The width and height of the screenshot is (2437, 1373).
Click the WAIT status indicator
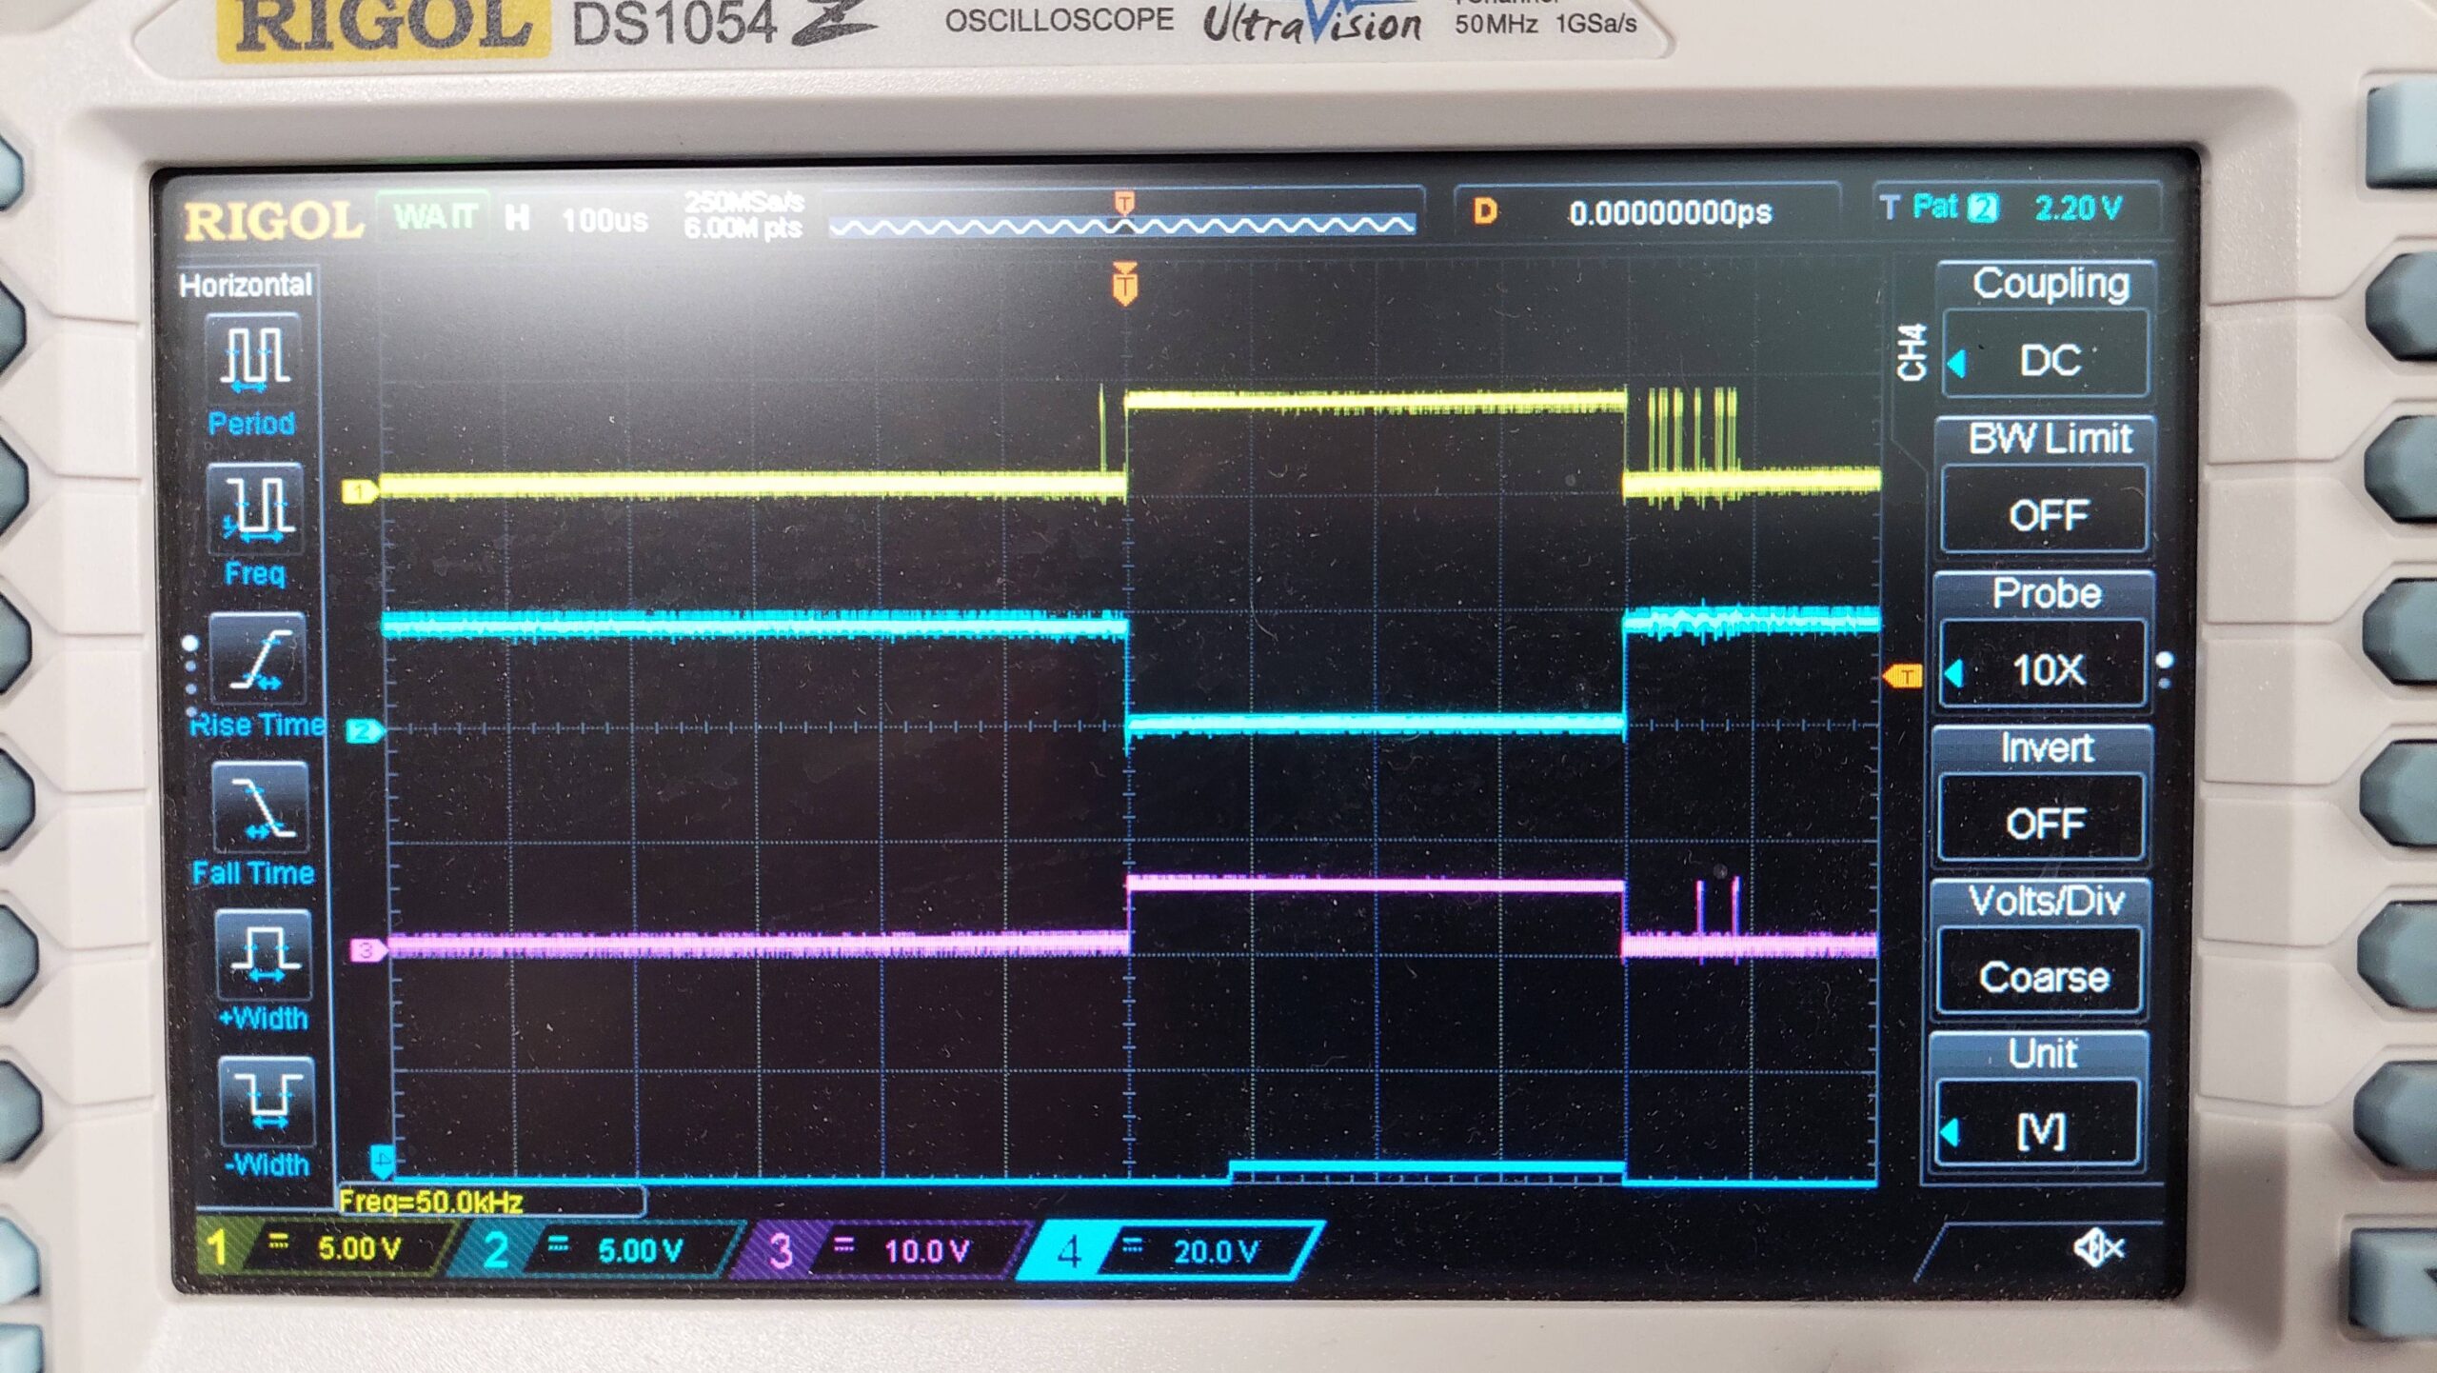point(434,217)
